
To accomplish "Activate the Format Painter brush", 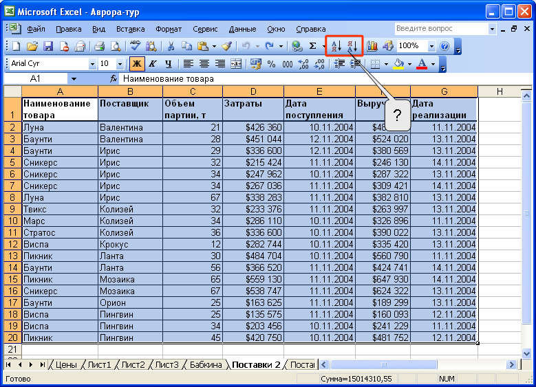I will click(x=227, y=46).
